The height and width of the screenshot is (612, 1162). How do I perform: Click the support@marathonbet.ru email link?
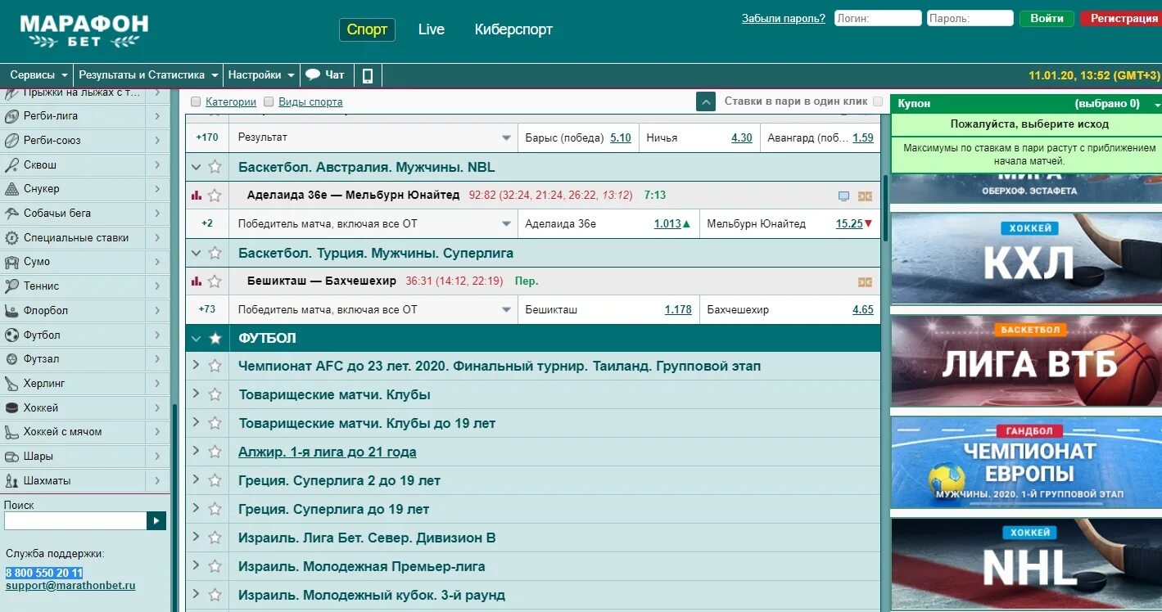[x=70, y=586]
